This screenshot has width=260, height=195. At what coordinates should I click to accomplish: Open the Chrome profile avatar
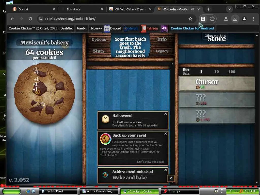coord(244,19)
